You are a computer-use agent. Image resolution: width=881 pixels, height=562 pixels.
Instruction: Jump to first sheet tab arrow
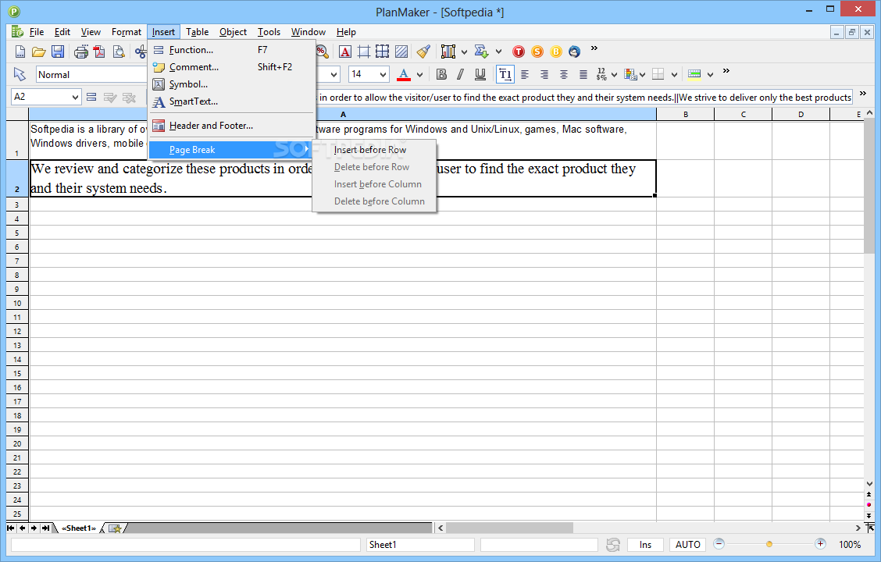11,528
